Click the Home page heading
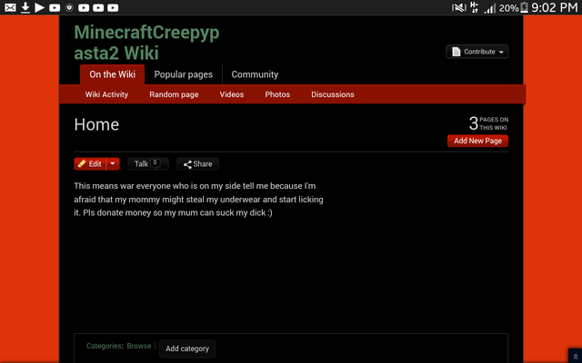This screenshot has height=363, width=582. 96,124
